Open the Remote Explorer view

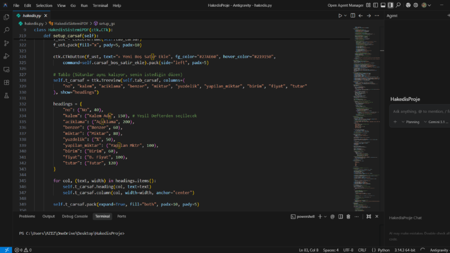pyautogui.click(x=6, y=69)
